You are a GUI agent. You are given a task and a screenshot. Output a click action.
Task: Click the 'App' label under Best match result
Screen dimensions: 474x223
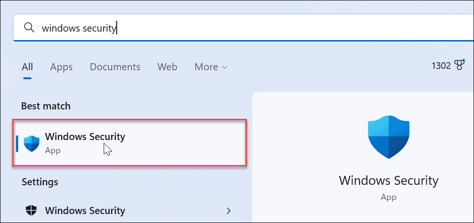point(53,151)
